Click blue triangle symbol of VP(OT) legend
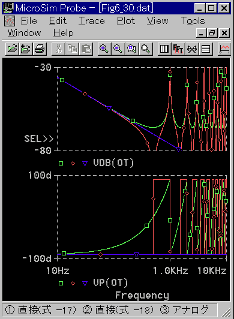This screenshot has width=234, height=319. [85, 284]
